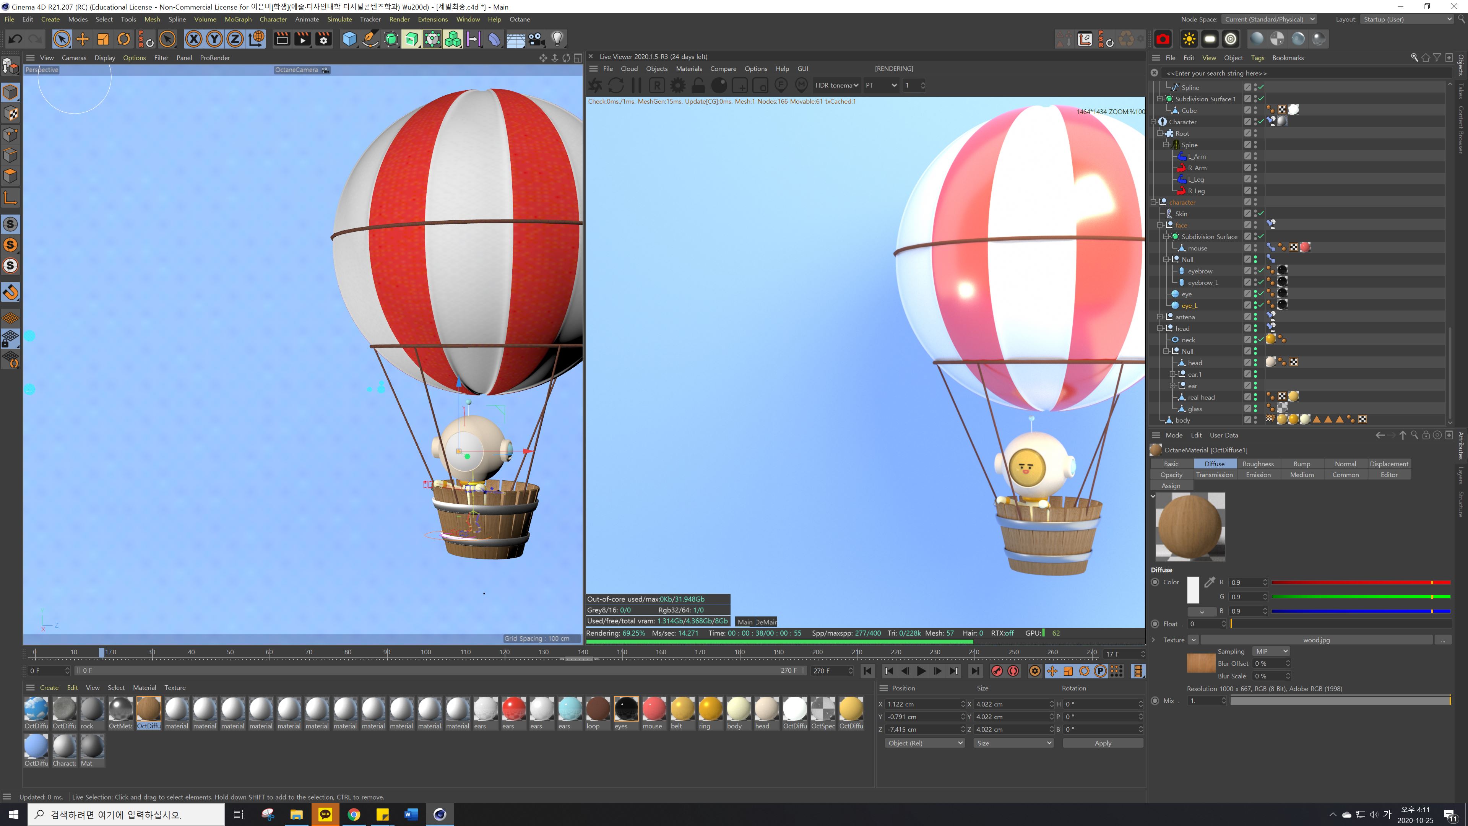Record active objects keyframe button

[x=997, y=671]
